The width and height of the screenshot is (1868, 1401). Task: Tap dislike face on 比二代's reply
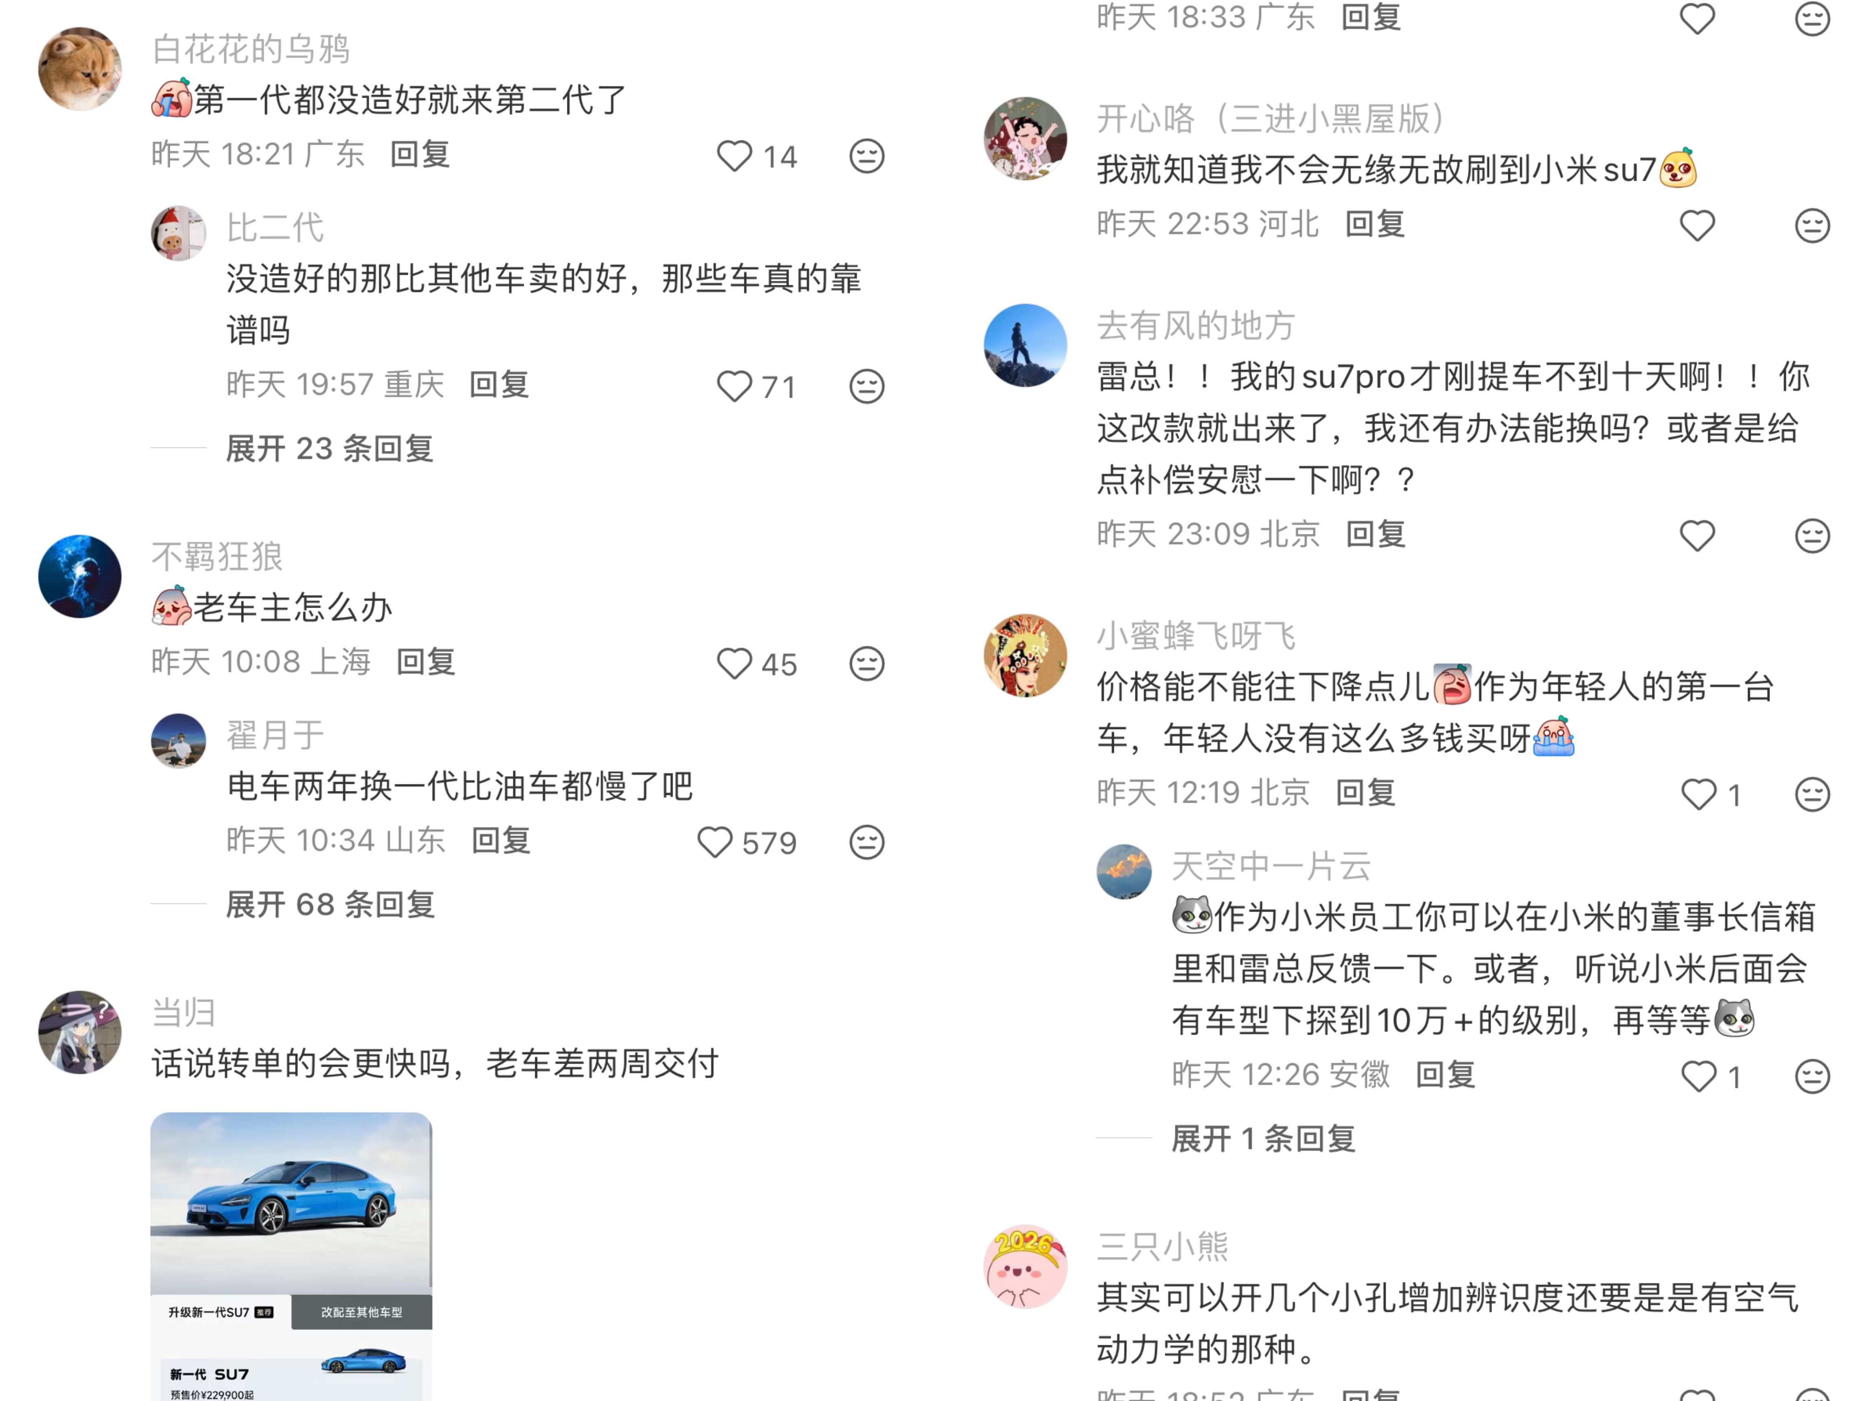[866, 387]
